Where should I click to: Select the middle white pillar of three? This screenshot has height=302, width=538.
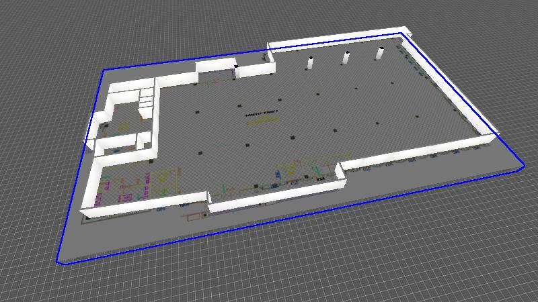pyautogui.click(x=346, y=58)
